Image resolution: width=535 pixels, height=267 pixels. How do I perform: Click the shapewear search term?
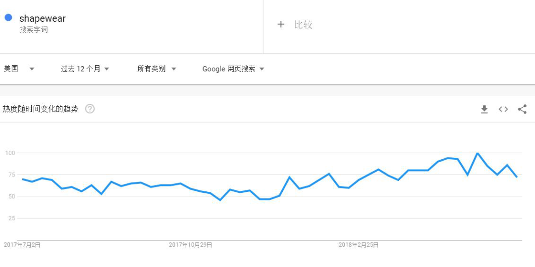(42, 19)
